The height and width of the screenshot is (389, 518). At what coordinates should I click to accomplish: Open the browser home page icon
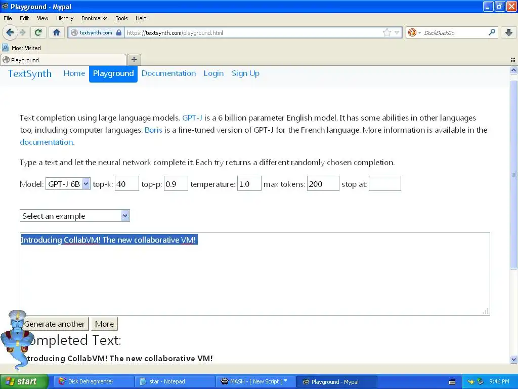tap(57, 32)
